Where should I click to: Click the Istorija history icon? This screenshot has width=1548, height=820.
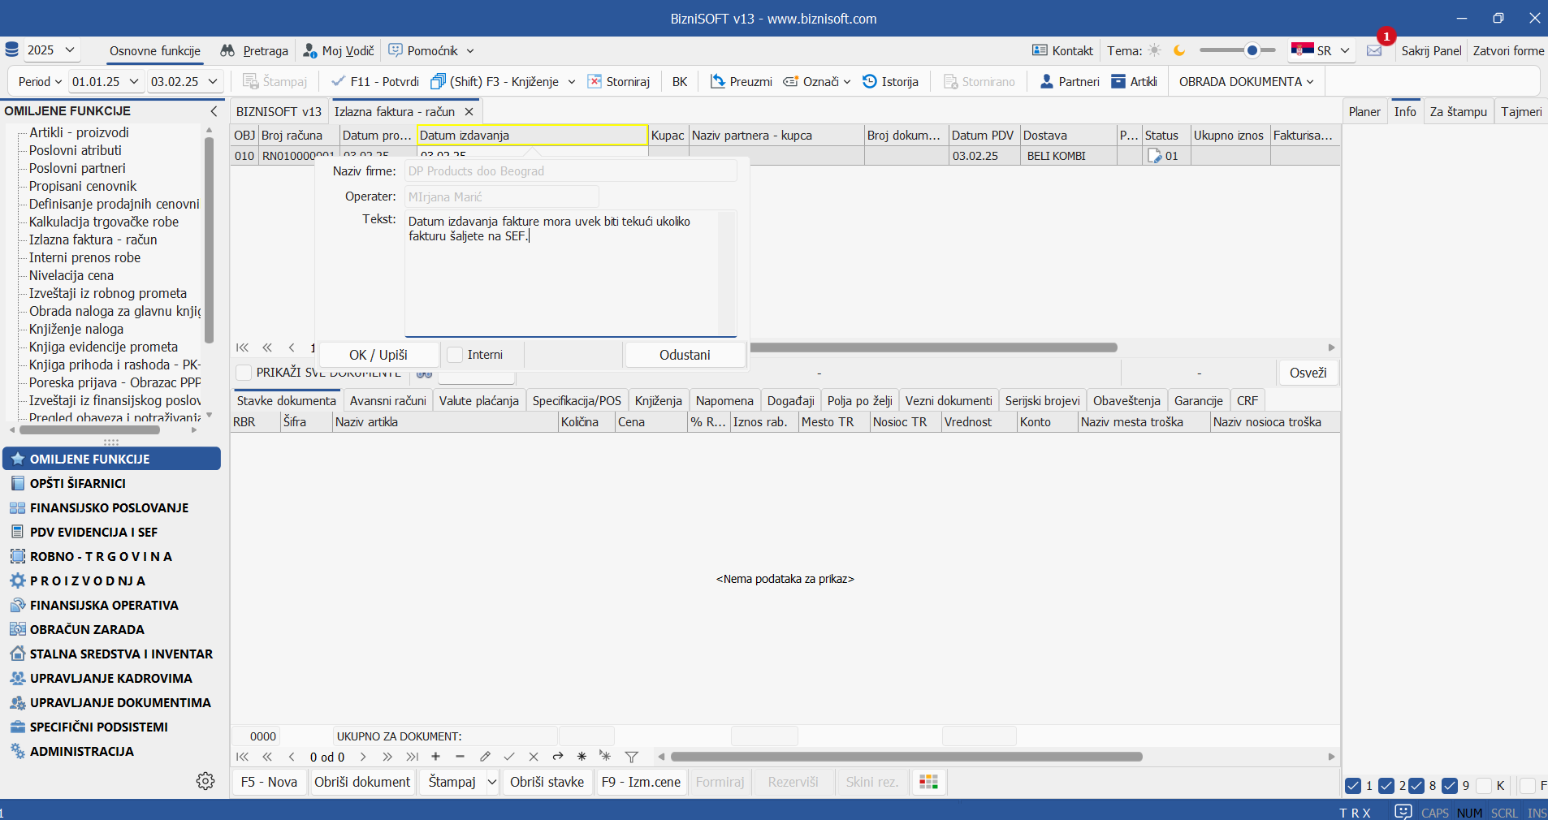pyautogui.click(x=870, y=81)
